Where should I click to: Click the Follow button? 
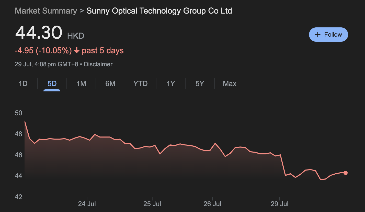tap(328, 35)
